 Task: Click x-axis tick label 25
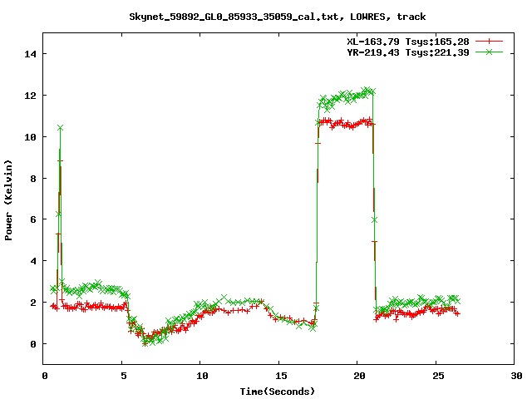(x=438, y=376)
